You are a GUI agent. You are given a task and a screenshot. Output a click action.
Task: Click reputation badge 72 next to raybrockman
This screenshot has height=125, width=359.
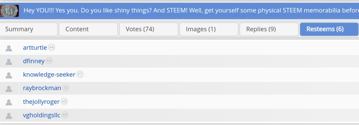click(65, 88)
